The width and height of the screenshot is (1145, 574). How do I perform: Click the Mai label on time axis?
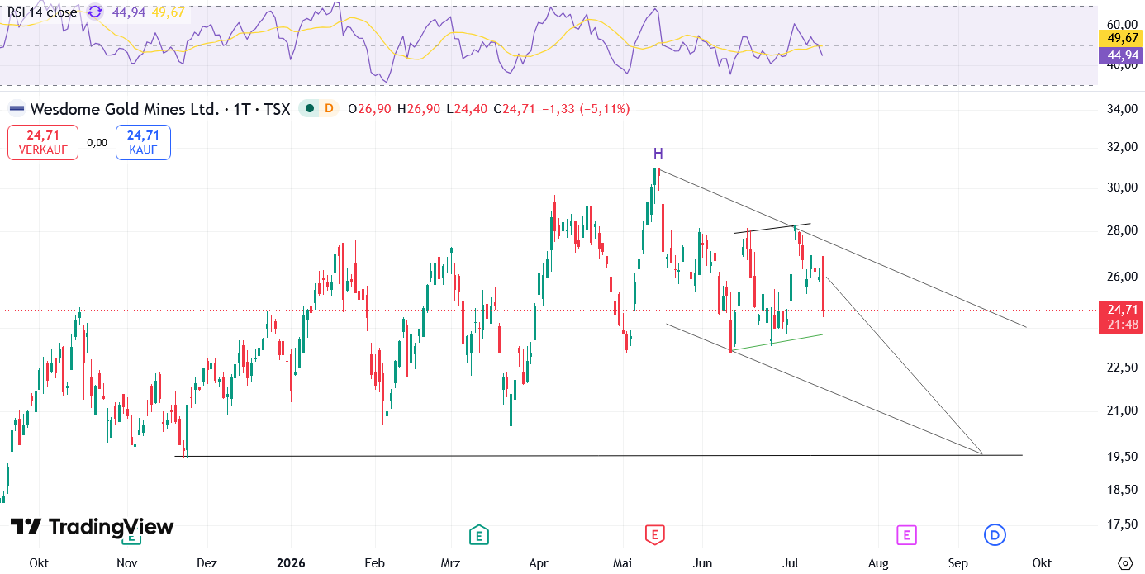point(623,563)
